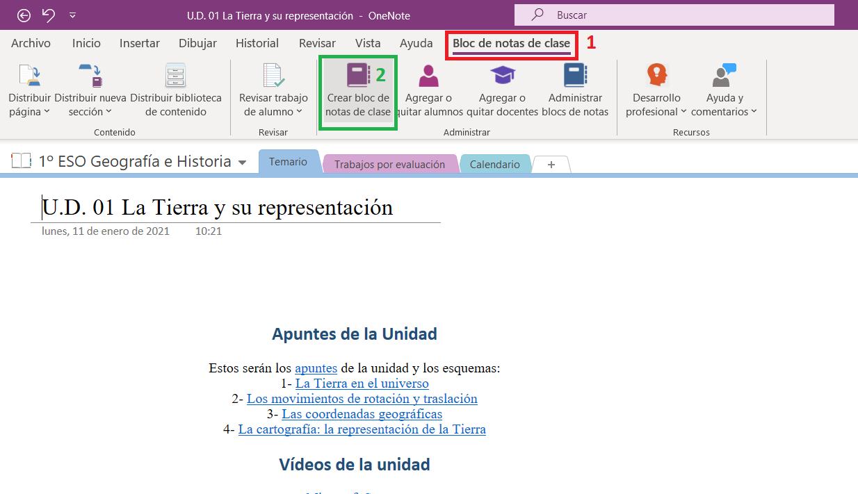Open the Dibujar ribbon tab
Screen dimensions: 858x494
click(197, 43)
